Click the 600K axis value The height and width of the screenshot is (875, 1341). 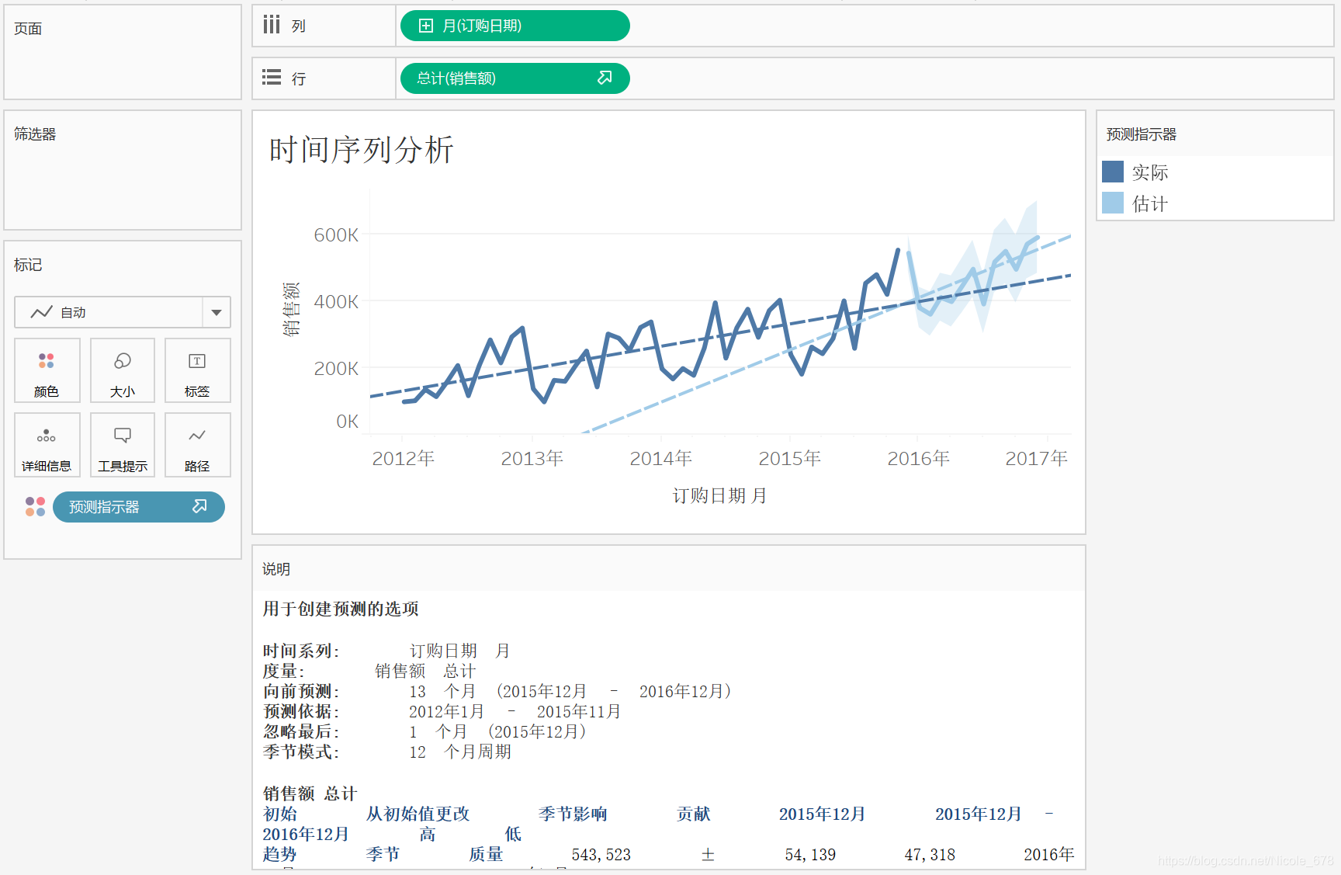(x=336, y=234)
